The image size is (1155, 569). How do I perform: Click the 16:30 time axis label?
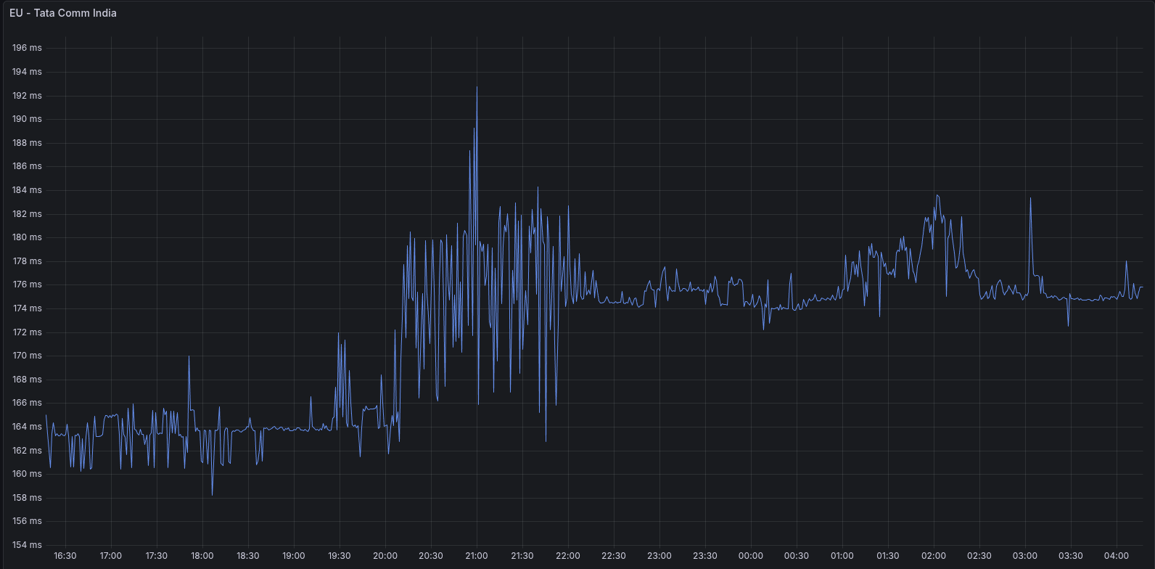(65, 556)
